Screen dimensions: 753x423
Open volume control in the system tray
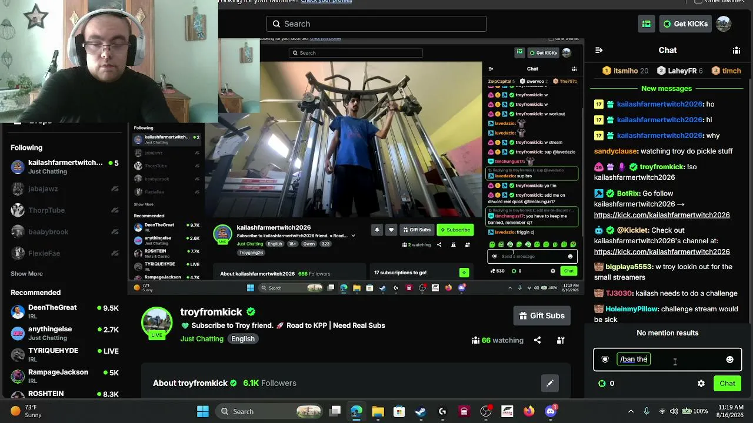pyautogui.click(x=674, y=411)
